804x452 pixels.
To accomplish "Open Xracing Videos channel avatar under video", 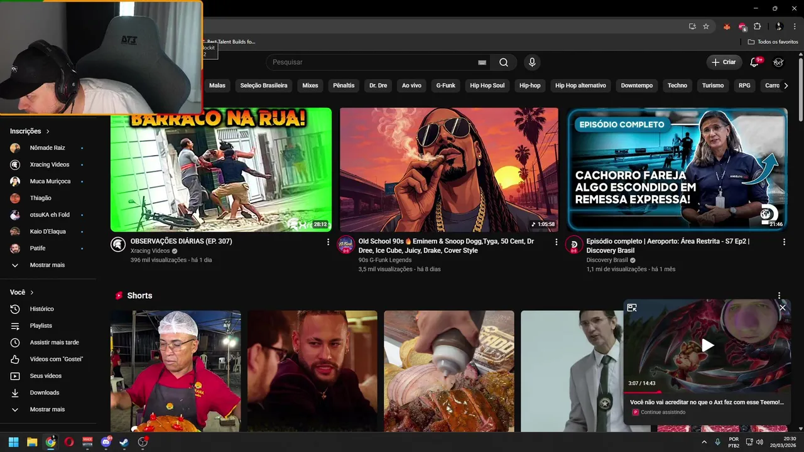I will coord(118,245).
